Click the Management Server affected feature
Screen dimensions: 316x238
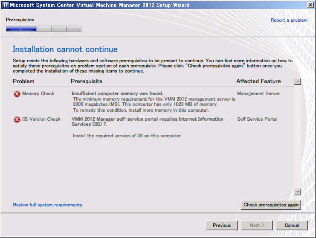tap(258, 93)
